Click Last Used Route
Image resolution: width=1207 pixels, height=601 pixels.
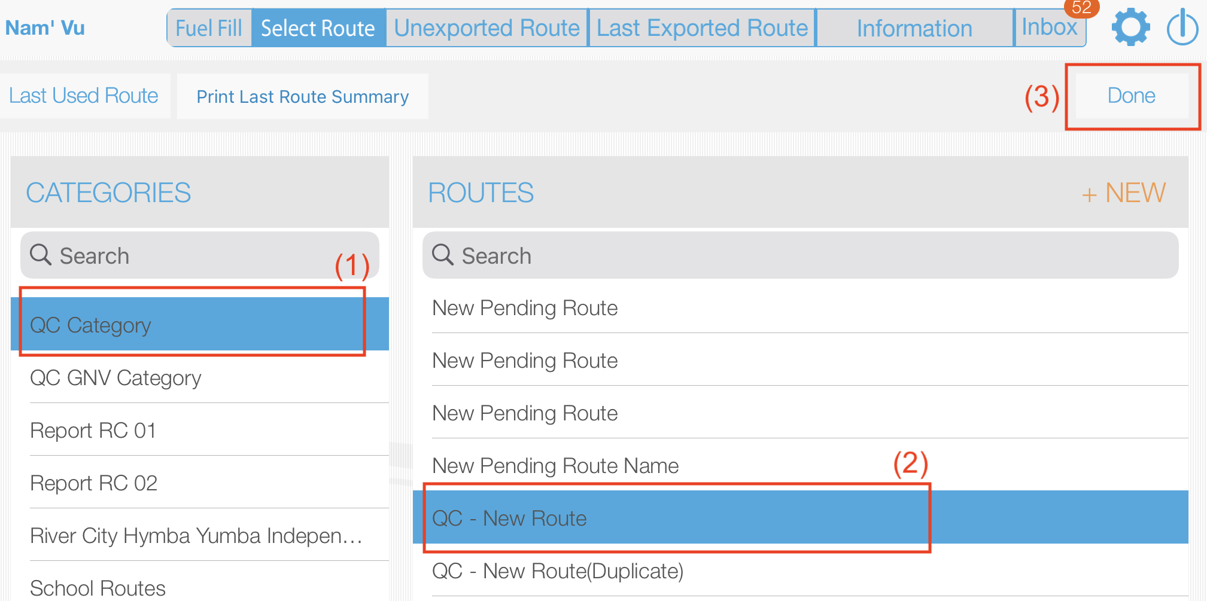point(83,95)
